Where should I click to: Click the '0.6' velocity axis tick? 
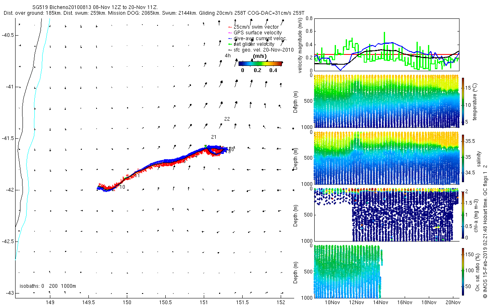click(309, 32)
